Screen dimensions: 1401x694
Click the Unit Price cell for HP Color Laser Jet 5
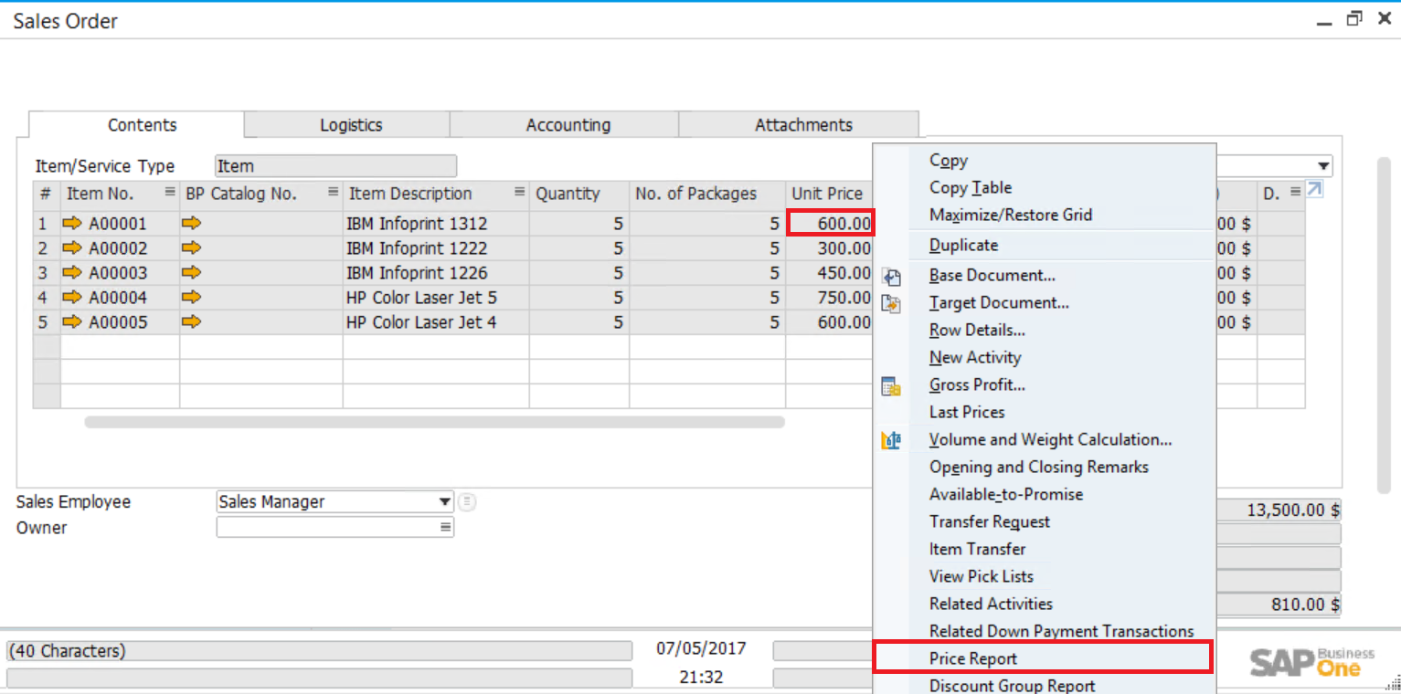tap(830, 298)
